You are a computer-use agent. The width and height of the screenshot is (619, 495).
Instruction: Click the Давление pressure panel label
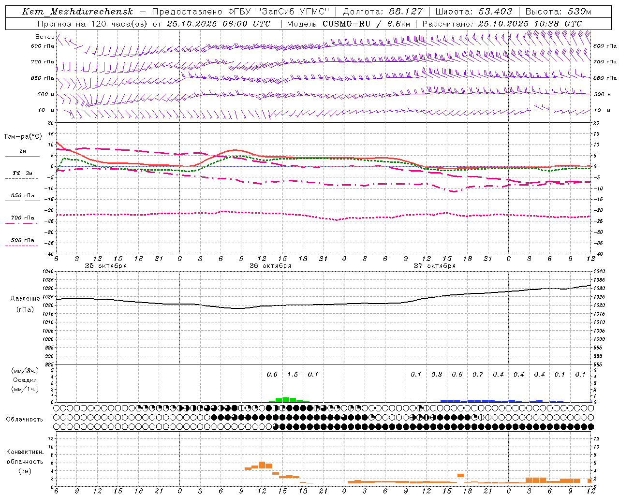point(25,299)
